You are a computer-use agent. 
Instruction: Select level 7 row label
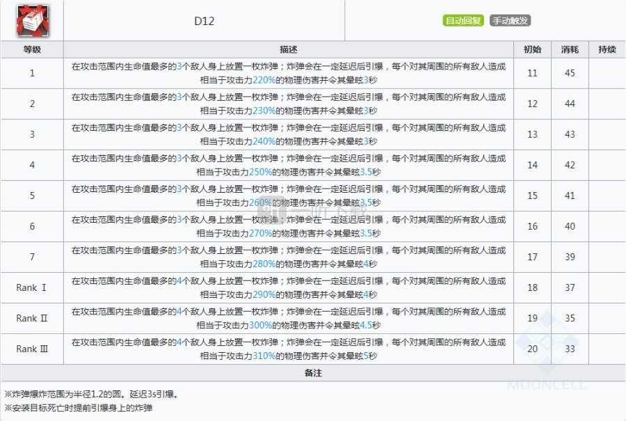pyautogui.click(x=32, y=257)
